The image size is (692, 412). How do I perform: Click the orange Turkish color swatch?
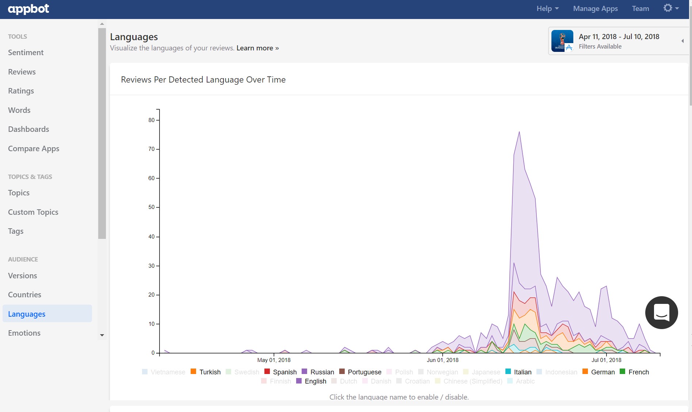(x=194, y=371)
